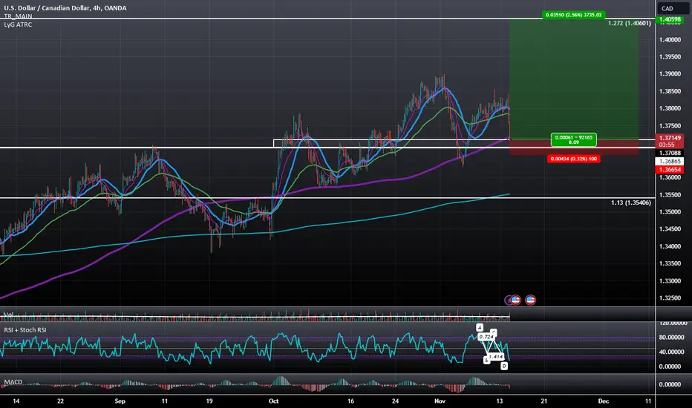The height and width of the screenshot is (408, 692).
Task: Select the LyG ATRC indicator label
Action: point(18,24)
